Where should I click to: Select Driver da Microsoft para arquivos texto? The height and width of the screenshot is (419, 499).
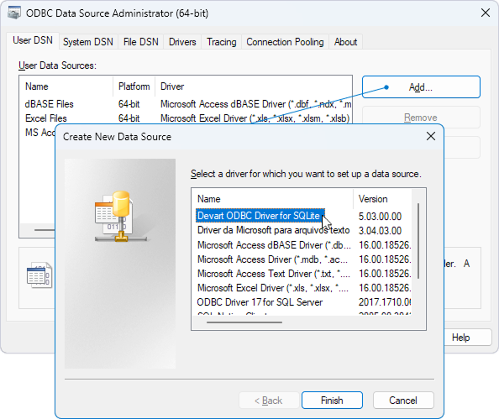(273, 230)
